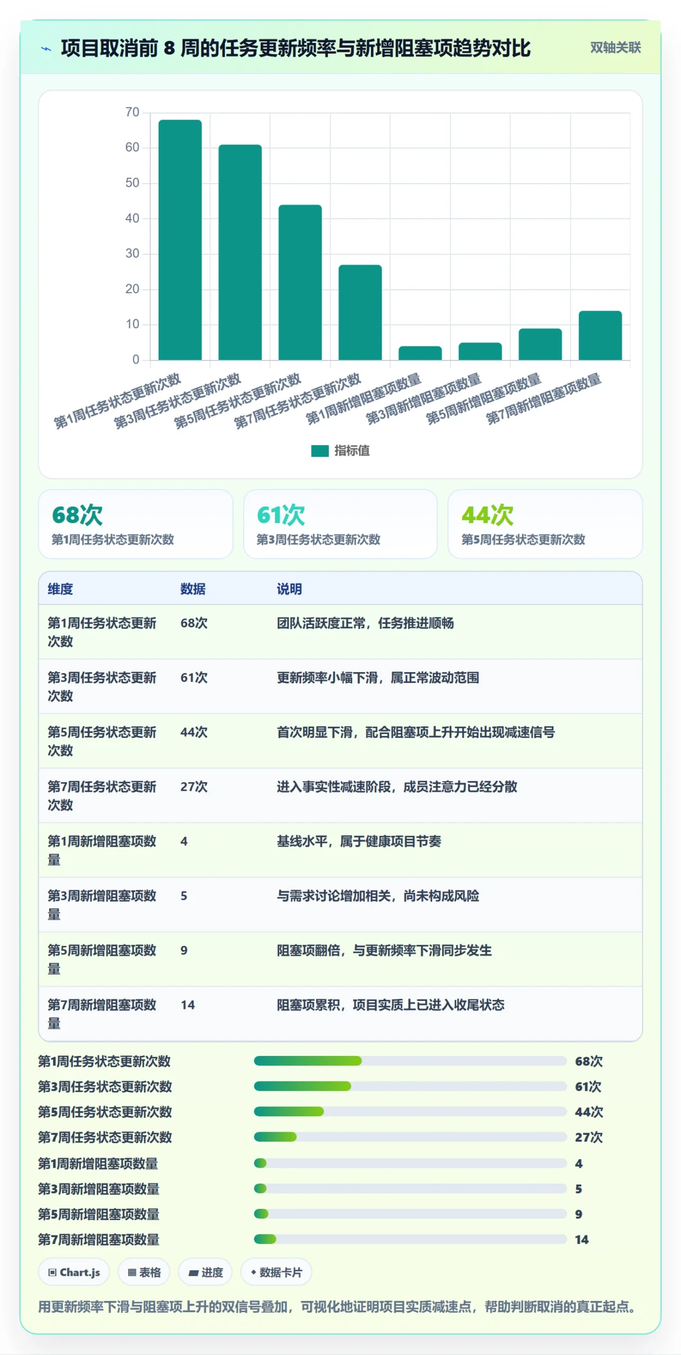
Task: Click the 说明 column header
Action: pyautogui.click(x=289, y=589)
